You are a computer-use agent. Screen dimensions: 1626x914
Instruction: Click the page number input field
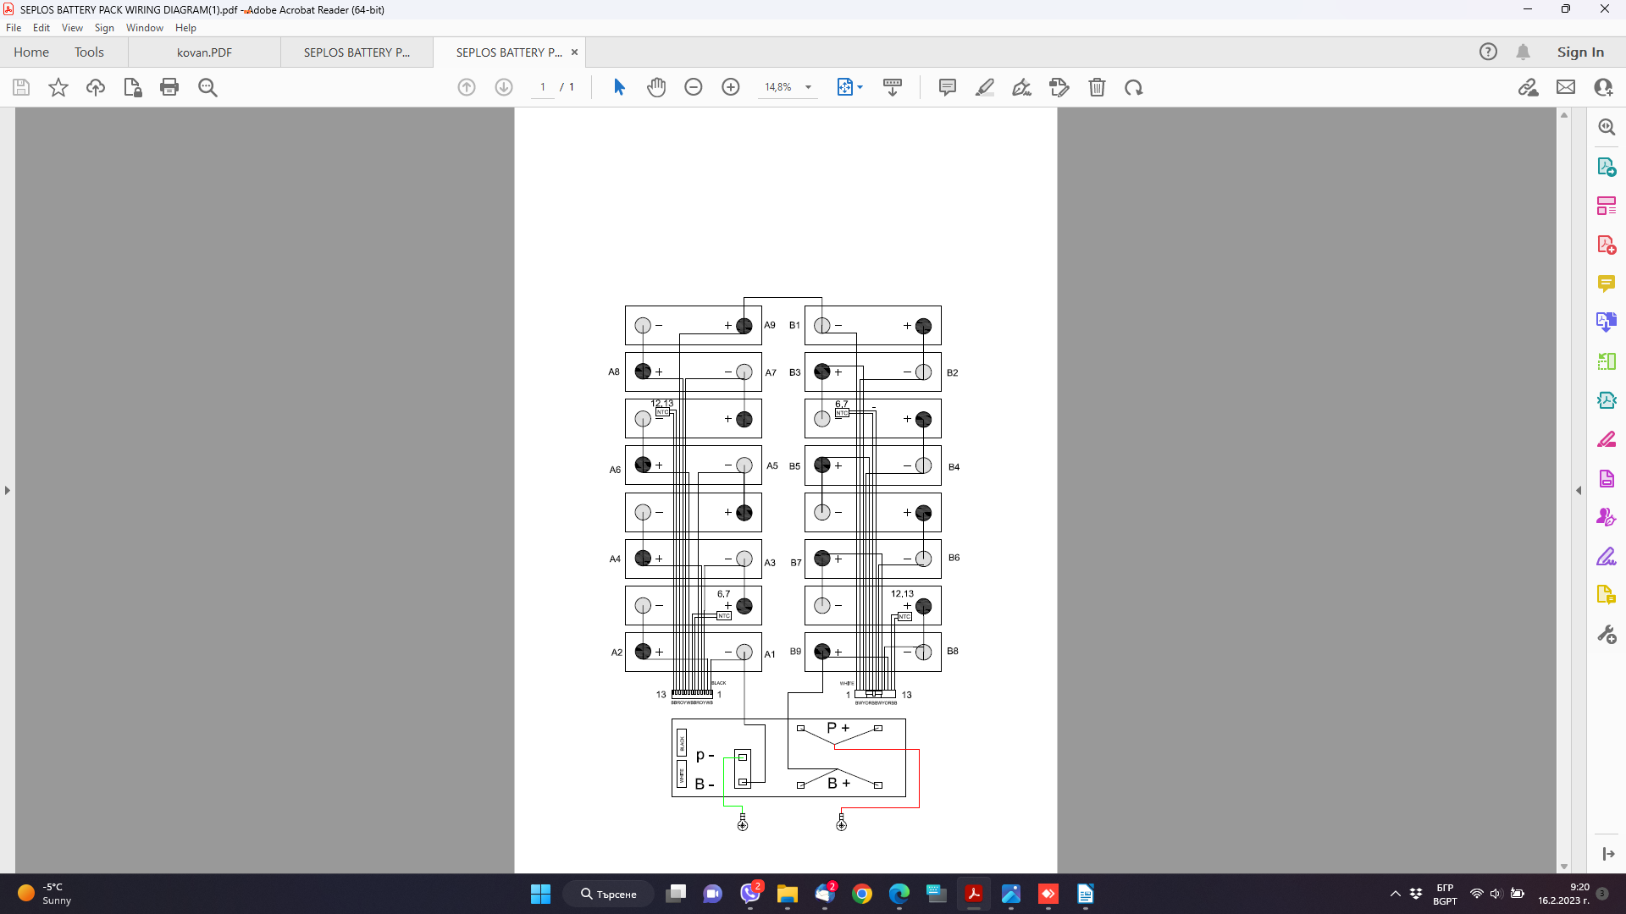(x=543, y=87)
